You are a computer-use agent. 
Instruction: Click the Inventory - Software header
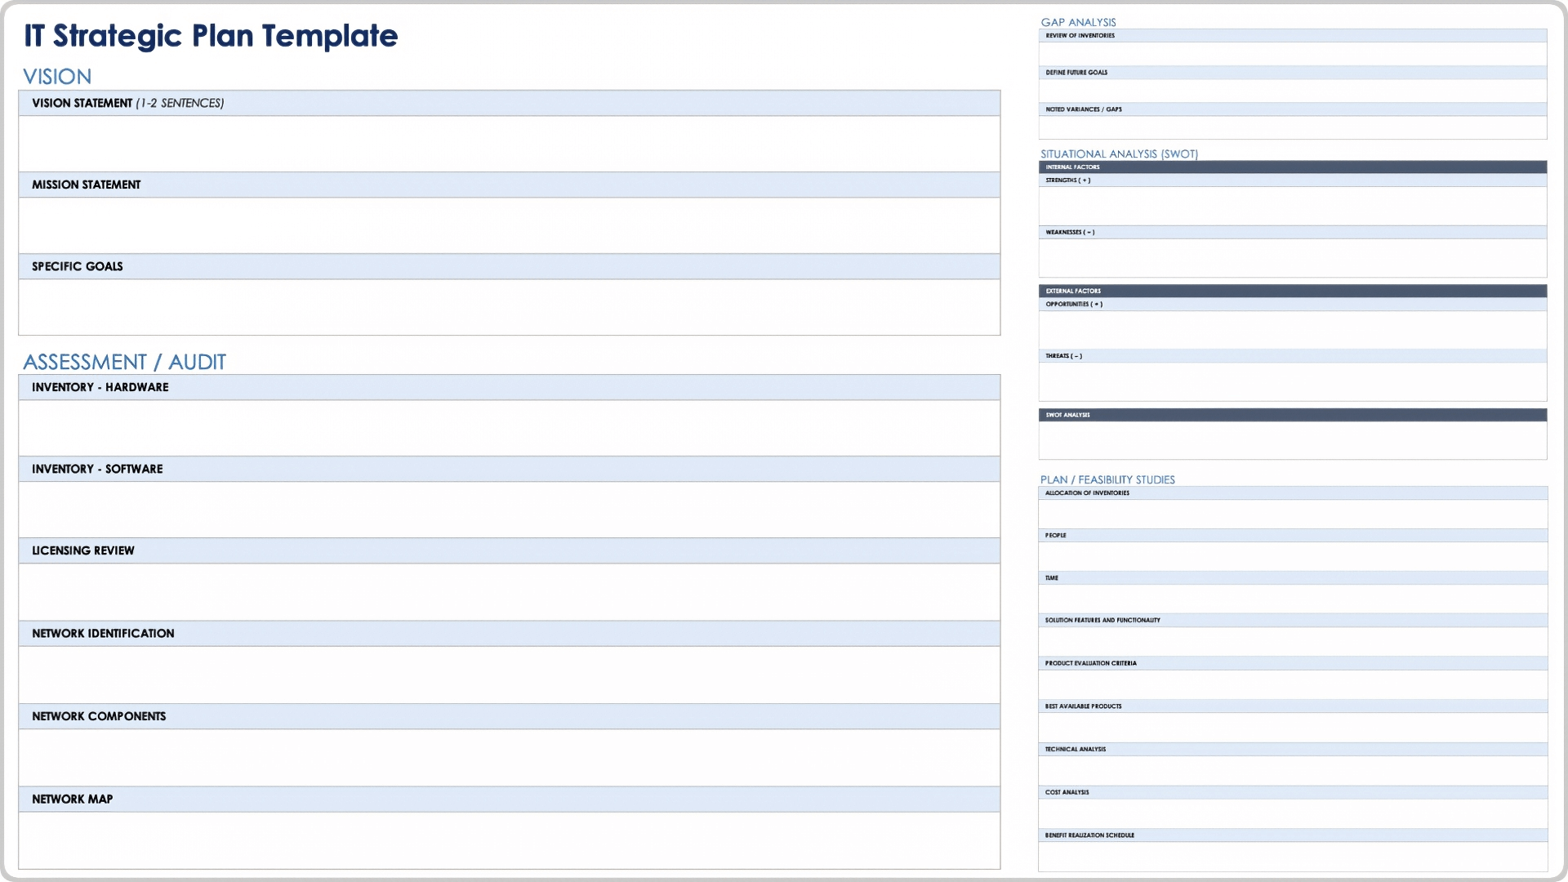(x=509, y=469)
